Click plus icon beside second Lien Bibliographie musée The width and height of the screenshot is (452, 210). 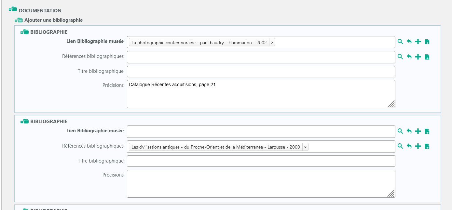[418, 131]
